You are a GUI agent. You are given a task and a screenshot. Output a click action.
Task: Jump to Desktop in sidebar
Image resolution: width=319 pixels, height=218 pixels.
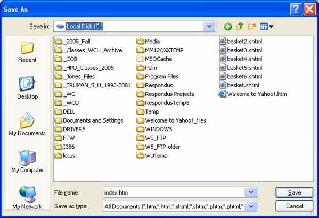27,88
